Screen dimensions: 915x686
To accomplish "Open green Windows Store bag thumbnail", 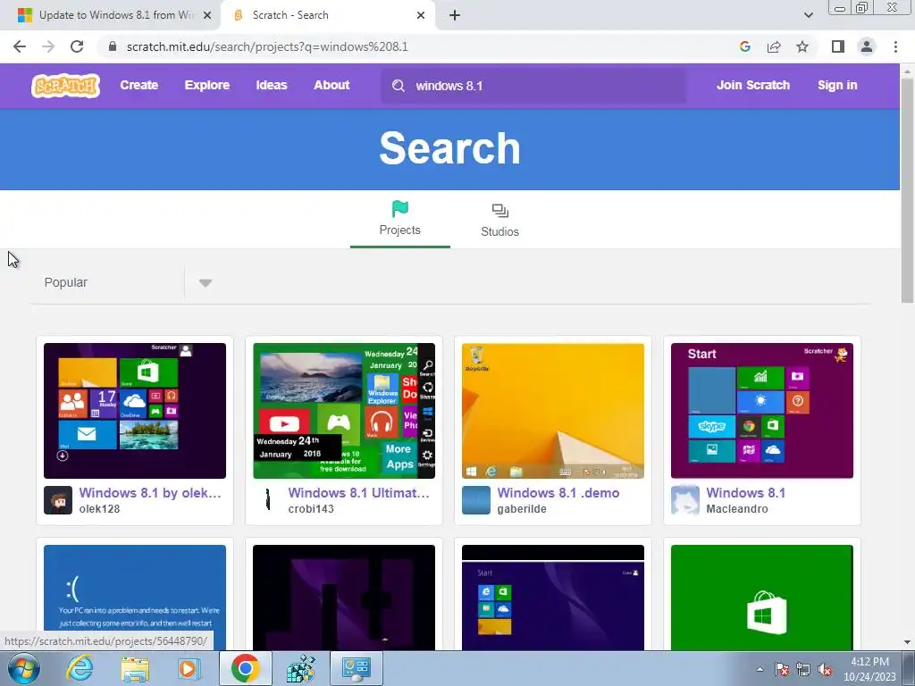I will point(762,598).
